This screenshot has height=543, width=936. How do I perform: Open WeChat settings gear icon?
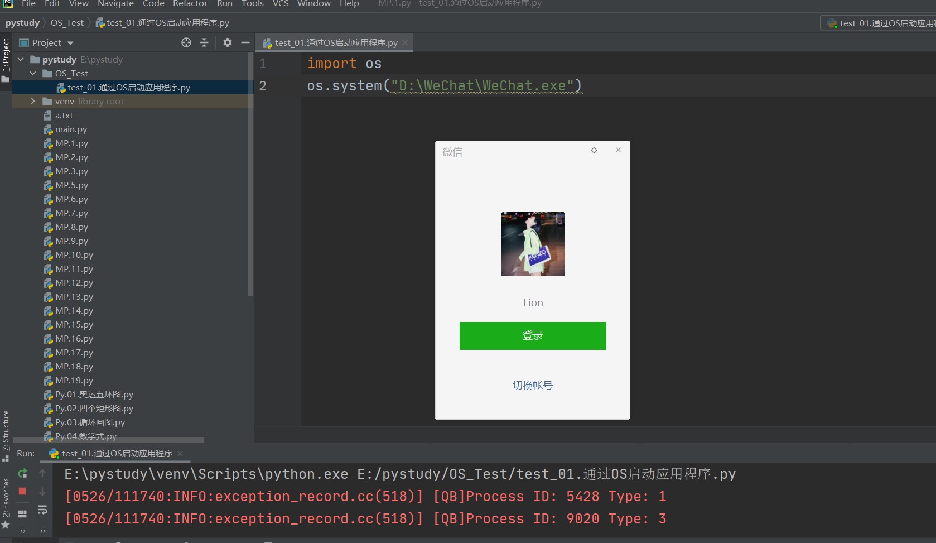[x=594, y=150]
